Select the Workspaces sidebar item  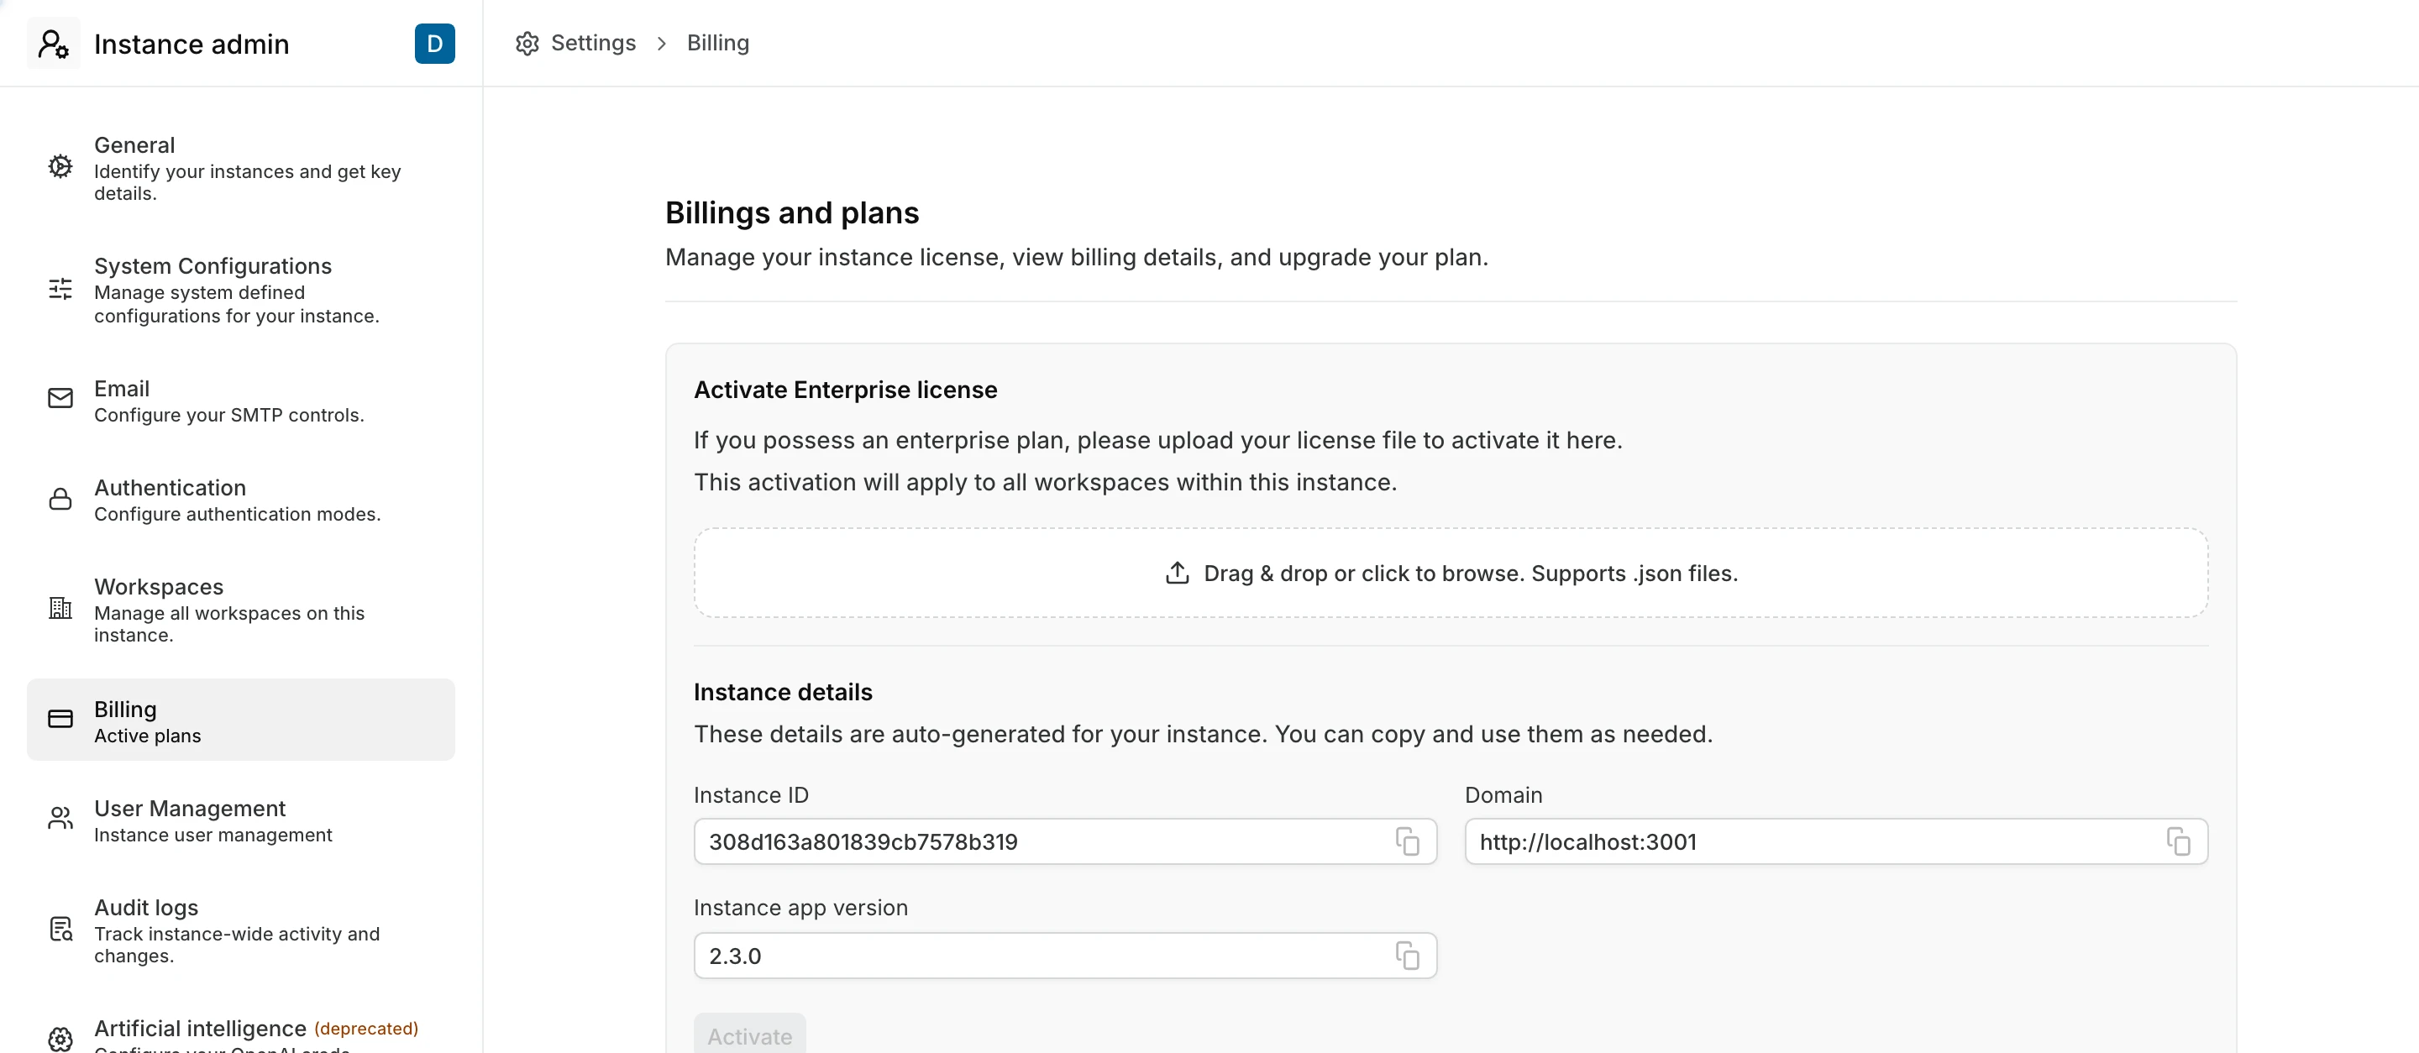[241, 610]
